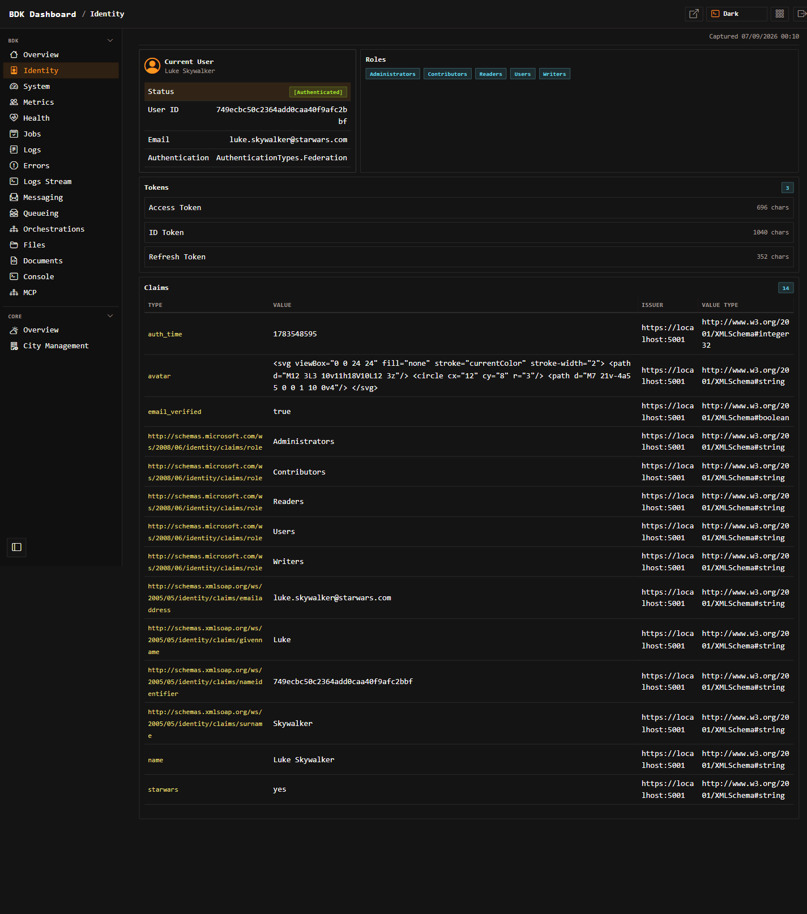Screen dimensions: 807x914
Task: Click the Users role badge
Action: click(x=523, y=74)
